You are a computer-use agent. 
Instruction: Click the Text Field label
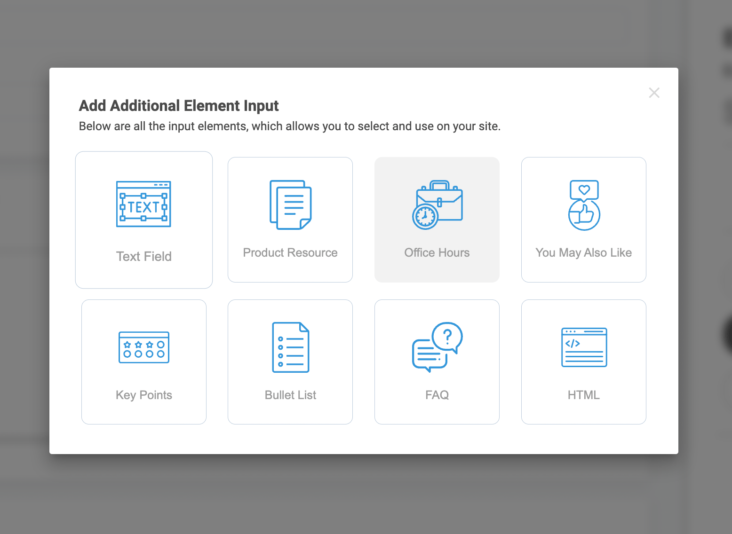tap(143, 256)
